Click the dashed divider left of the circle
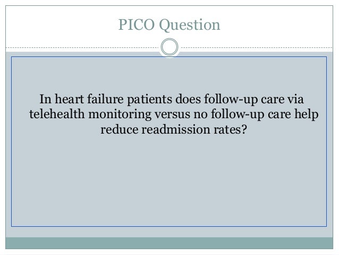This screenshot has height=255, width=339. (82, 47)
